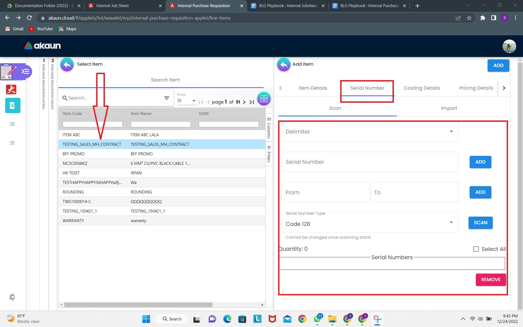
Task: Open settings gear in left sidebar
Action: [x=12, y=297]
